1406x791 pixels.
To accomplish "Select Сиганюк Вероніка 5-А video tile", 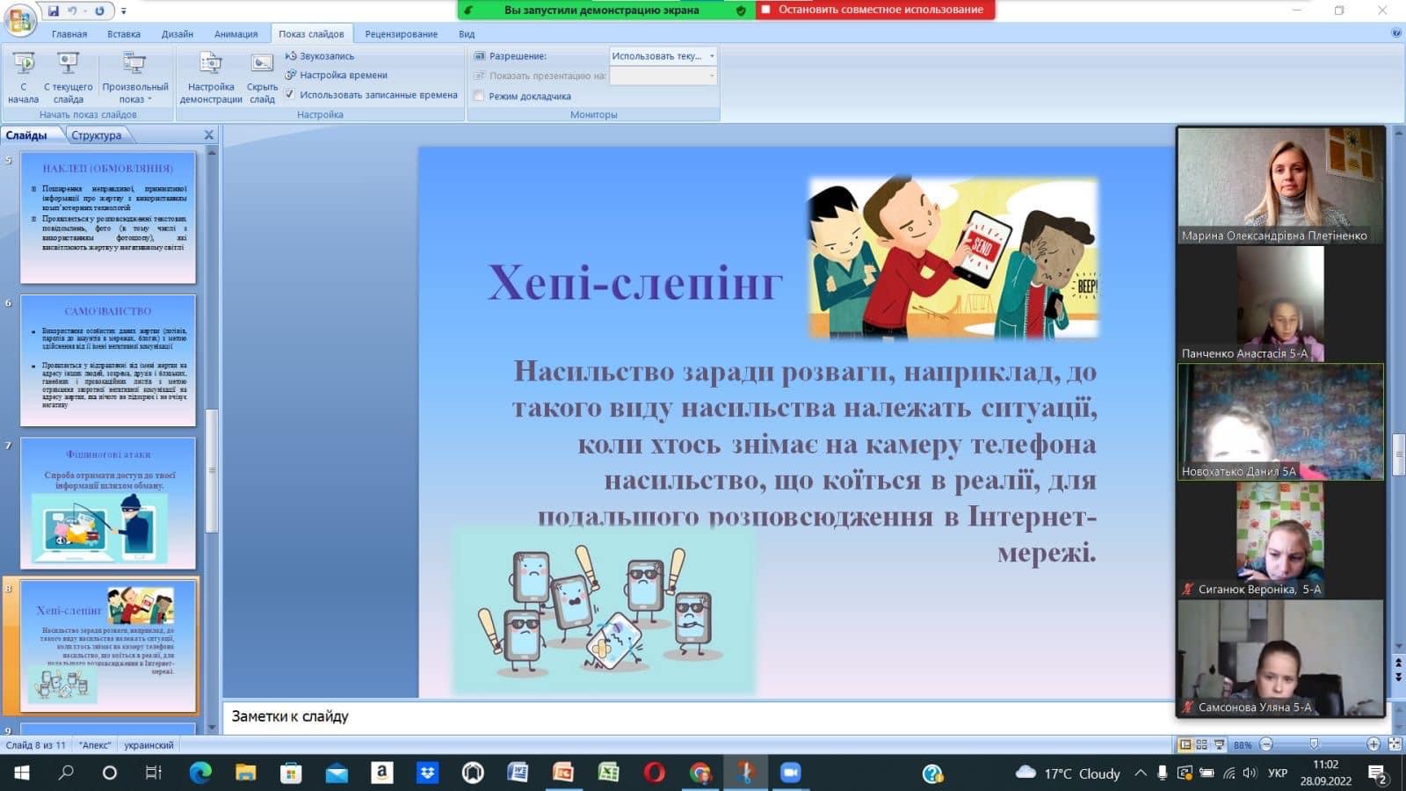I will click(1280, 540).
